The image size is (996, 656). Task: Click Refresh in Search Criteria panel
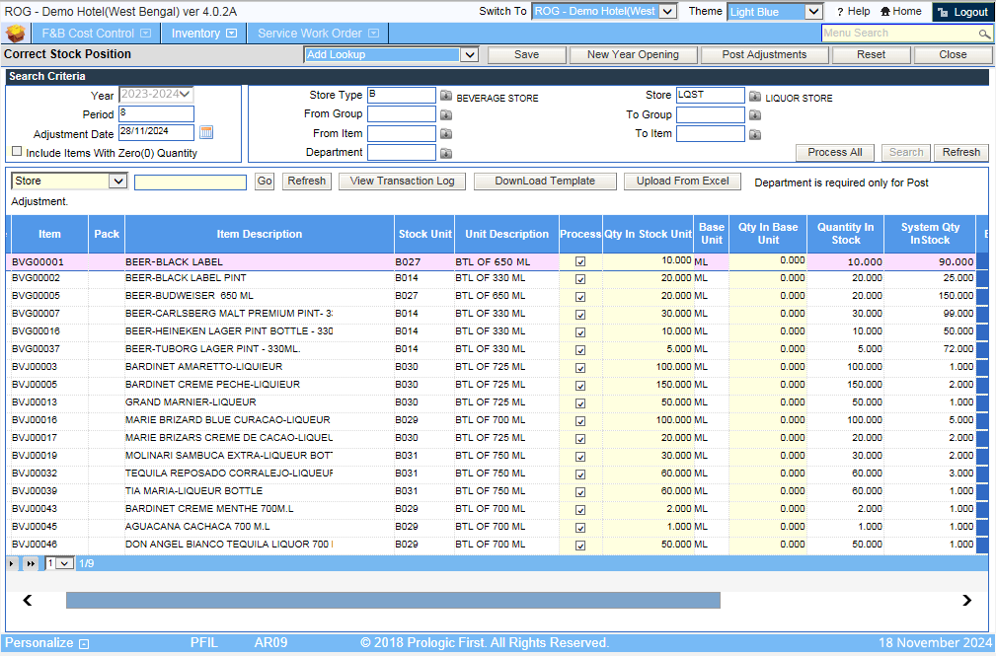[x=960, y=153]
